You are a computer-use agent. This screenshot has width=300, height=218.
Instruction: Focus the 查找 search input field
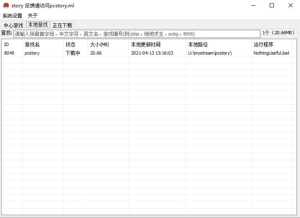point(137,34)
